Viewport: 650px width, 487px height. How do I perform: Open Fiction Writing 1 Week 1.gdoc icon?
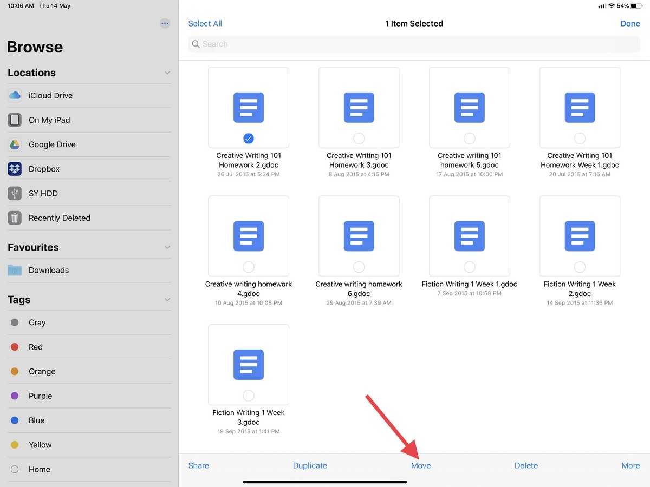[470, 236]
